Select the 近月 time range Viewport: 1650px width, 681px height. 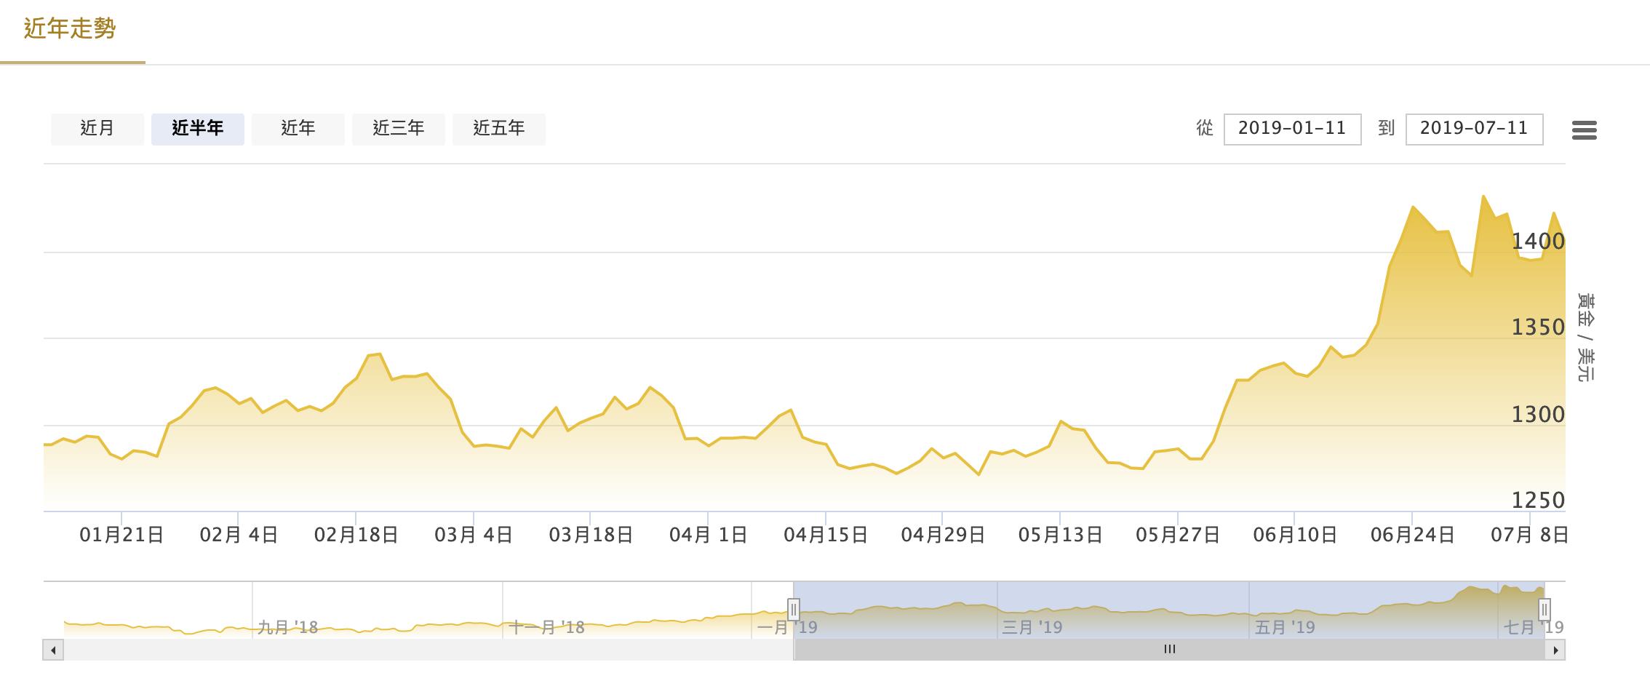tap(97, 128)
